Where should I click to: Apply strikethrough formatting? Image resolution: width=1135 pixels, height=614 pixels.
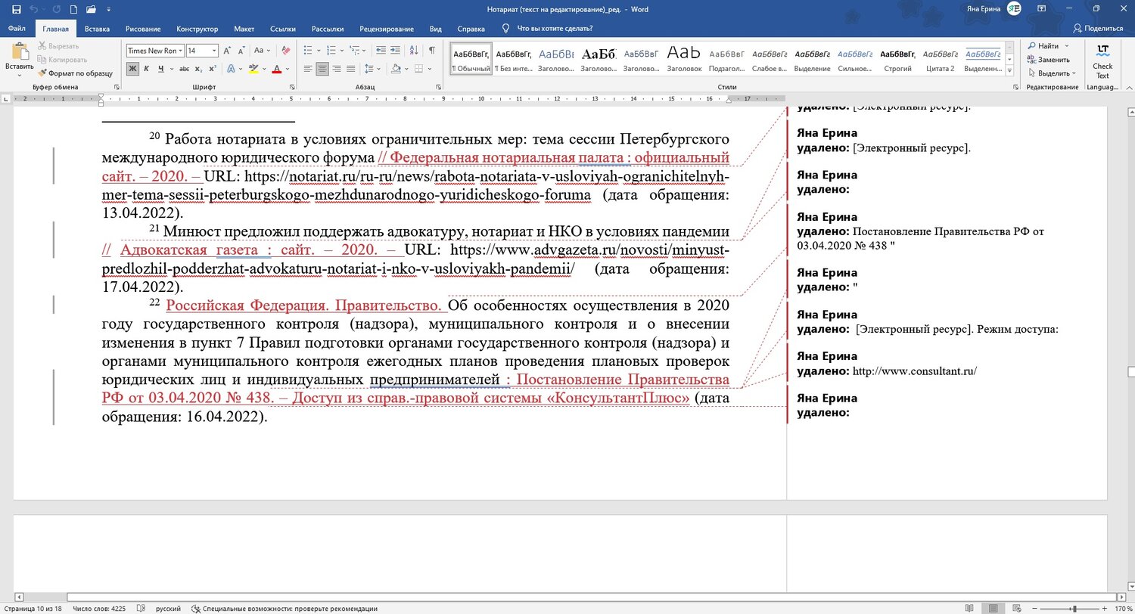click(184, 69)
